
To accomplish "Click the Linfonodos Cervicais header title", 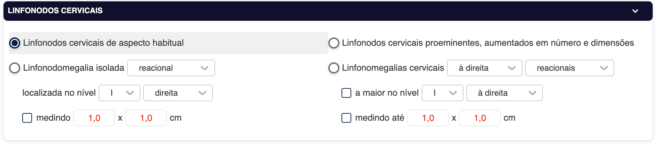I will tap(55, 11).
